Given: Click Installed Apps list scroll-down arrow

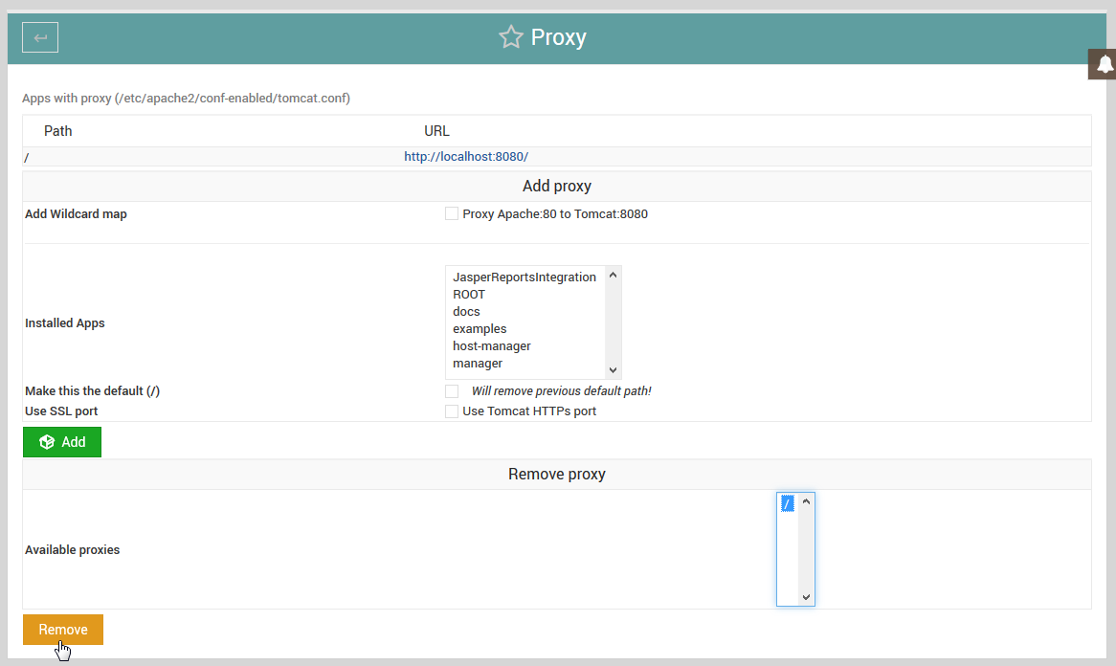Looking at the screenshot, I should click(x=613, y=370).
